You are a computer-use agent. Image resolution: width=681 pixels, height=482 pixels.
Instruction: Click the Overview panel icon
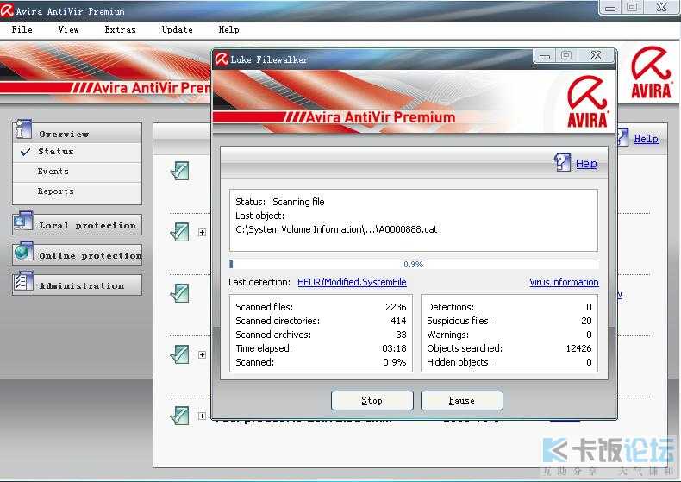(x=23, y=132)
